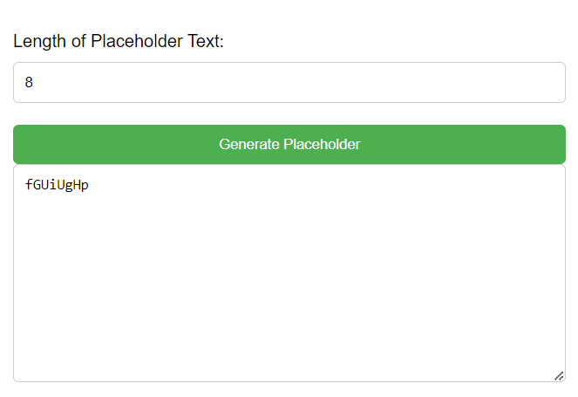Click the word 'Length' in the label
Image resolution: width=578 pixels, height=397 pixels.
[38, 41]
